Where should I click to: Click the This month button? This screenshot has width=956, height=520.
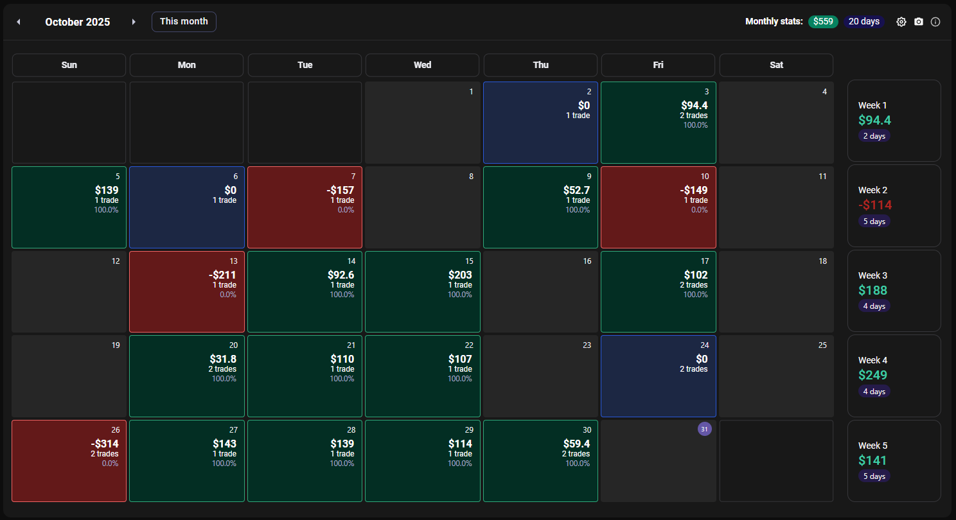click(184, 22)
